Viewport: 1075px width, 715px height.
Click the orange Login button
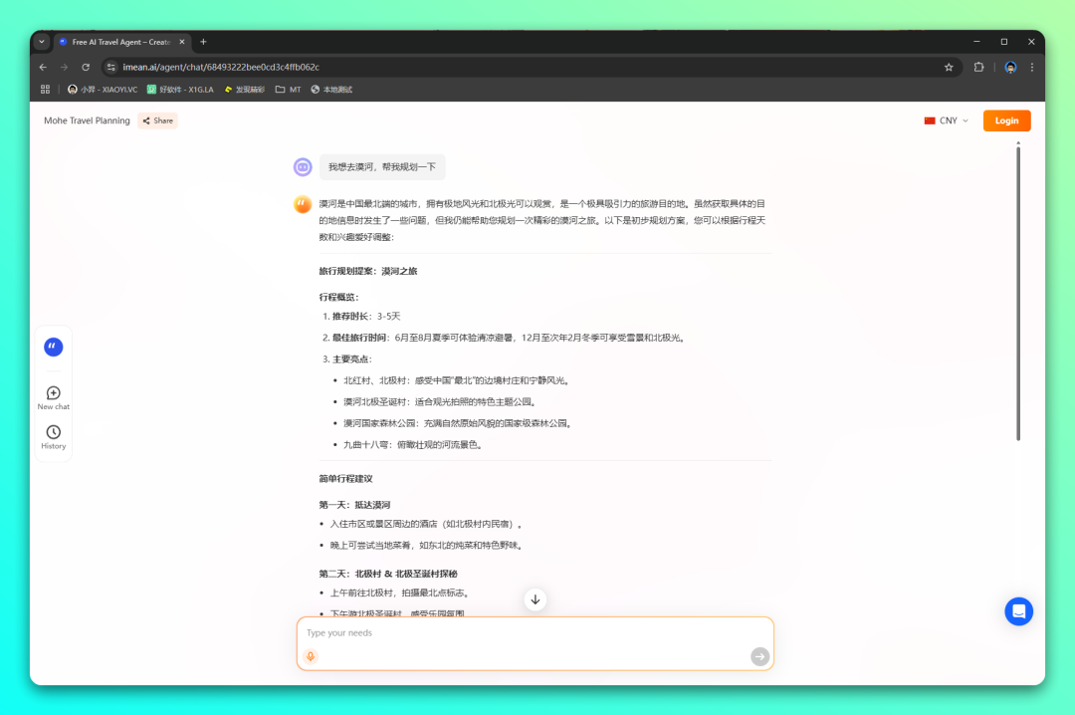pos(1006,120)
